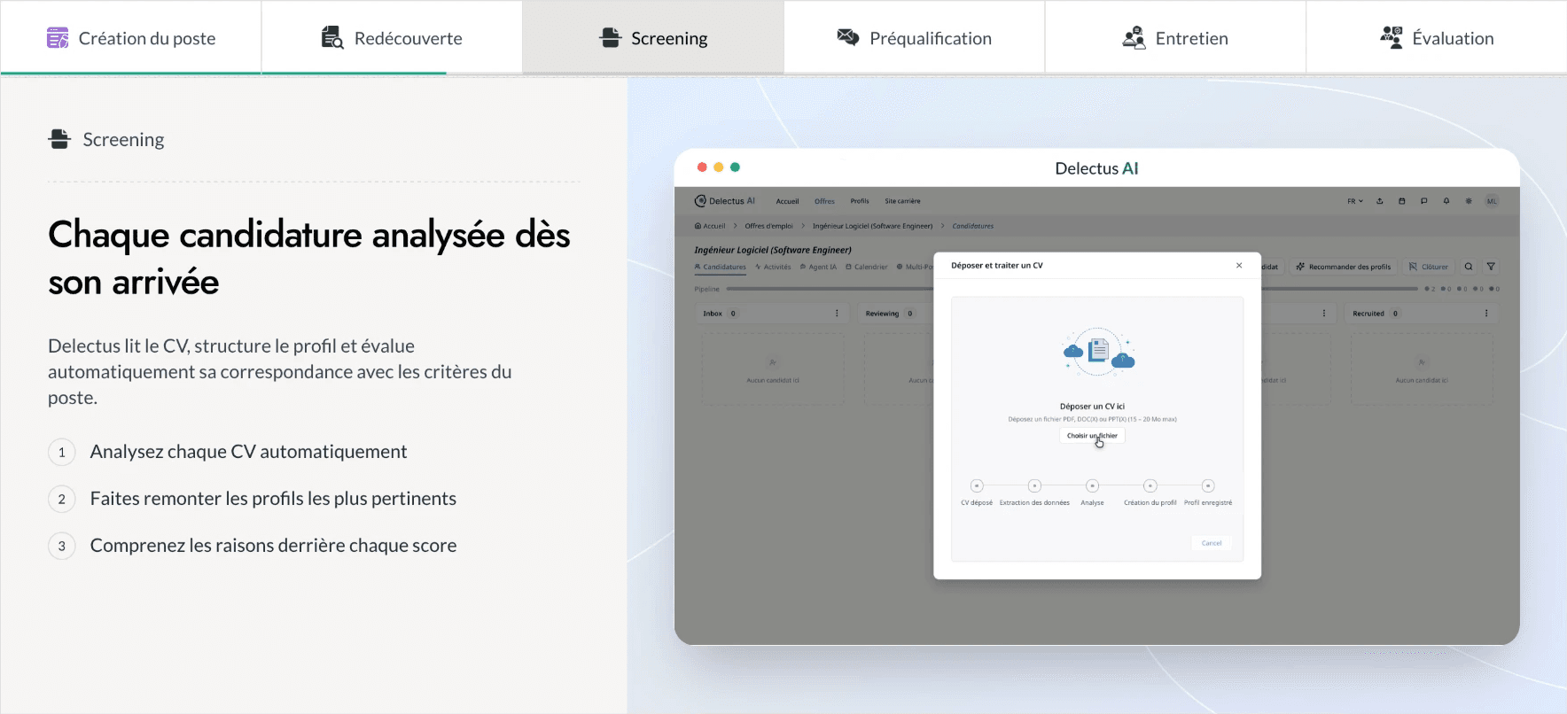Viewport: 1567px width, 714px height.
Task: Open the filter funnel icon
Action: [x=1491, y=267]
